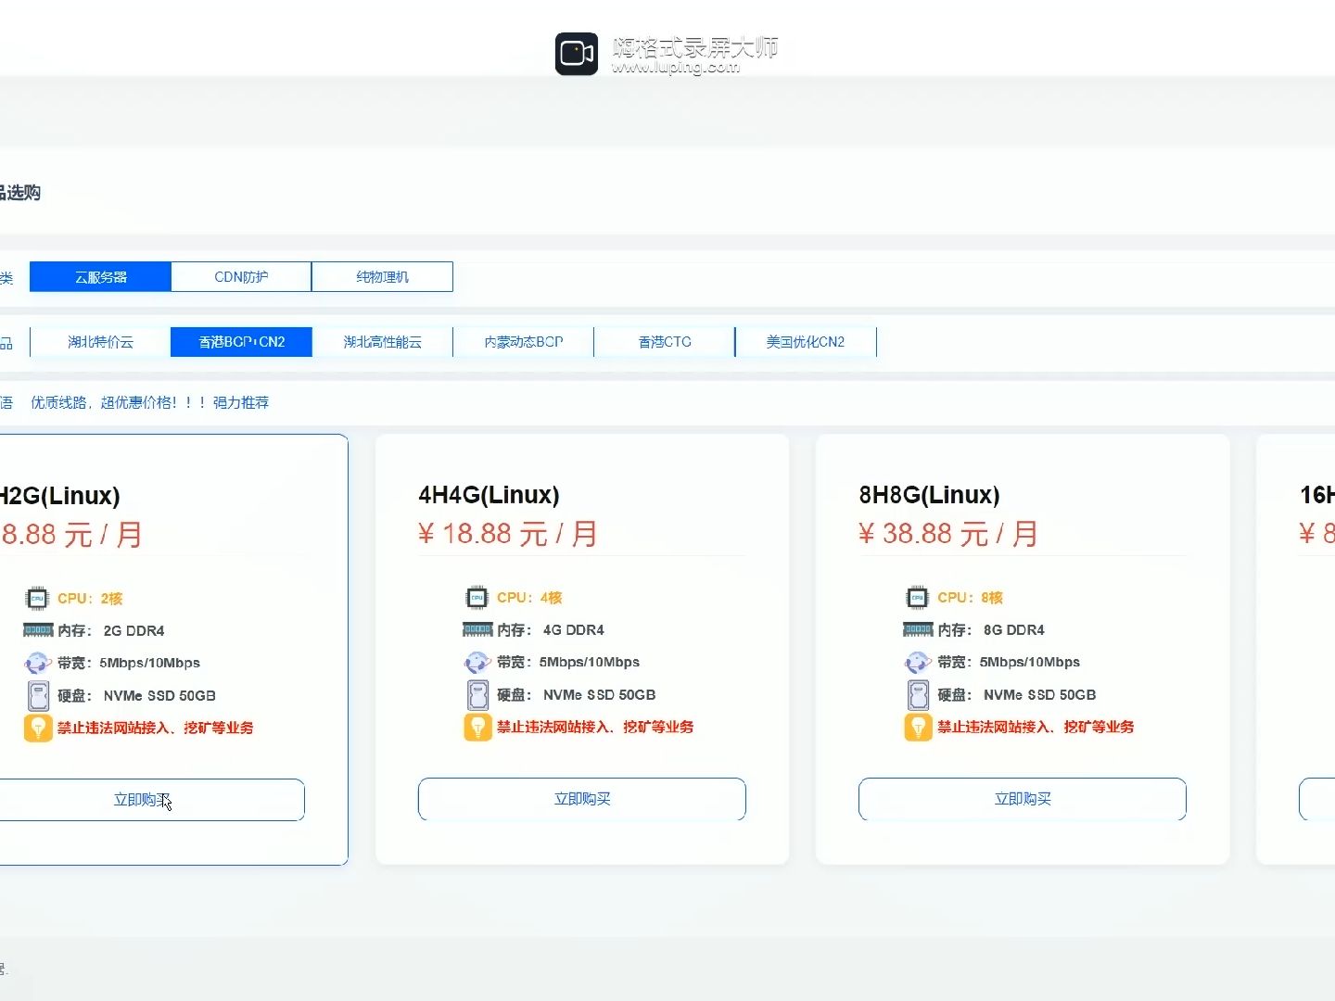Click lightbulb warning icon in 8H8G plan
This screenshot has height=1001, width=1335.
[x=918, y=727]
